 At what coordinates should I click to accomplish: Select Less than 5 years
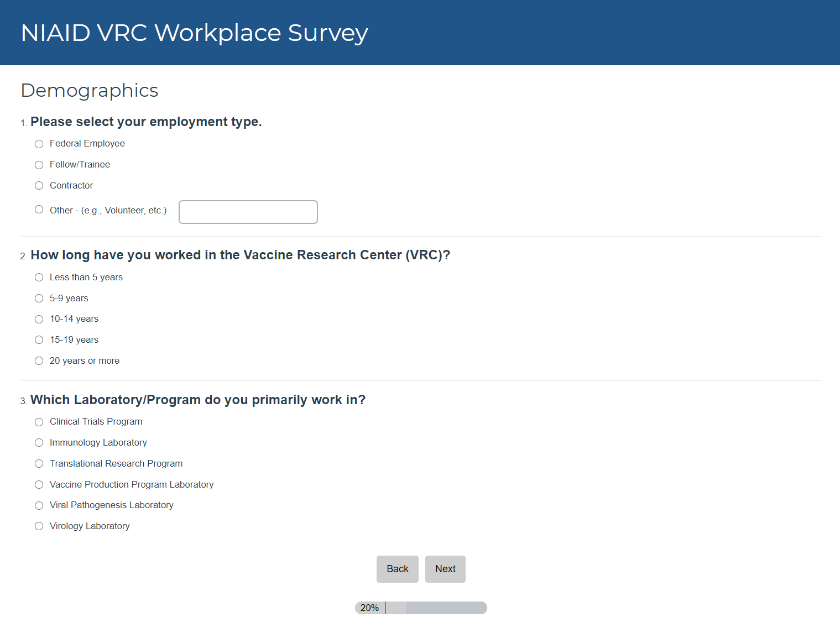pyautogui.click(x=39, y=278)
